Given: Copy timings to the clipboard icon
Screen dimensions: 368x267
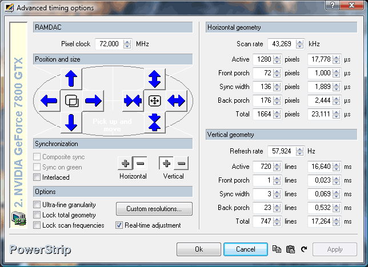Looking at the screenshot, I should click(x=277, y=249).
